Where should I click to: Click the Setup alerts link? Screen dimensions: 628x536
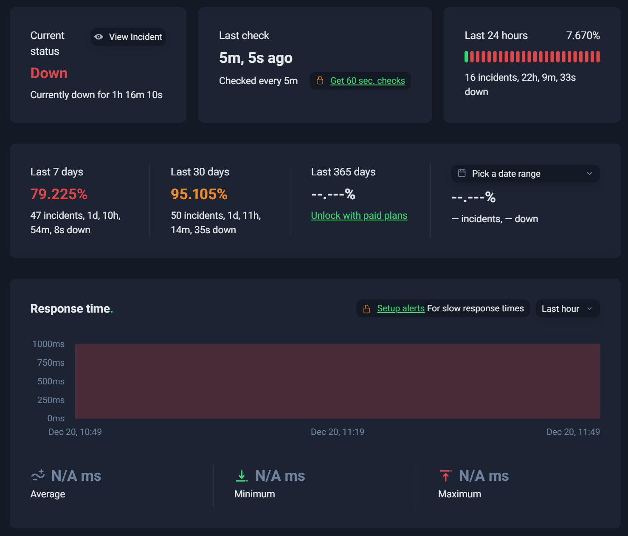(x=401, y=308)
